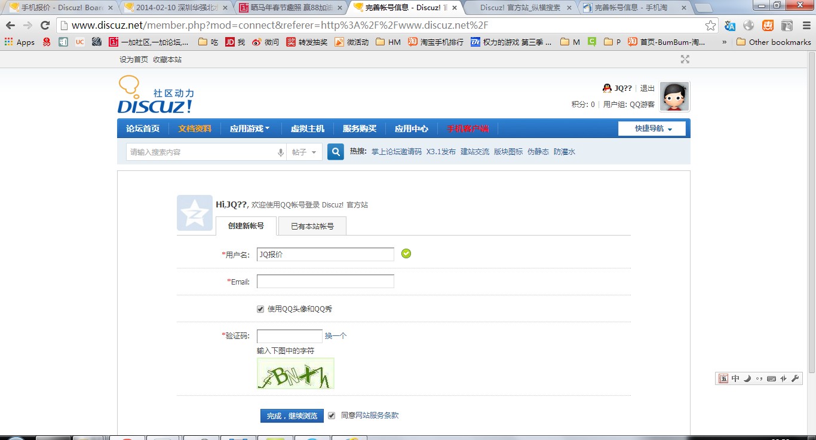
Task: Click the browser Forward arrow
Action: pos(27,25)
